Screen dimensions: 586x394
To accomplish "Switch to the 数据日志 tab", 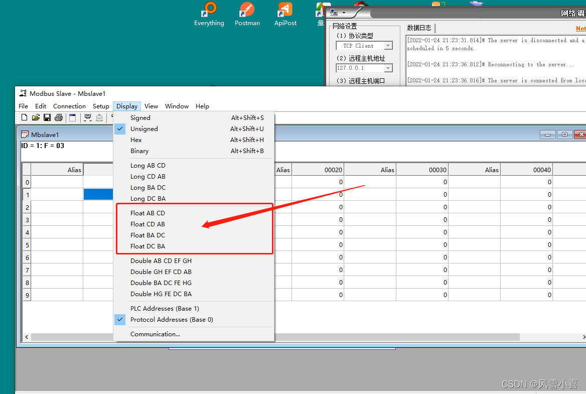I will click(x=419, y=28).
